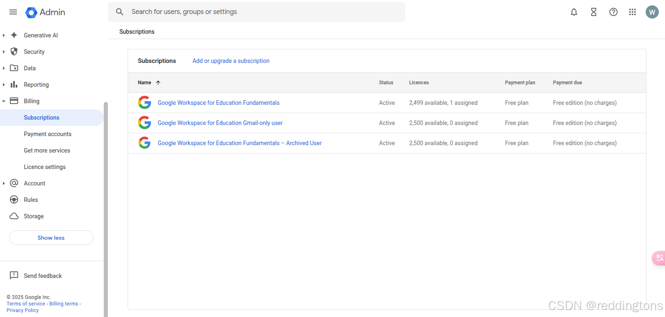Image resolution: width=665 pixels, height=317 pixels.
Task: Open Licence settings
Action: [44, 167]
